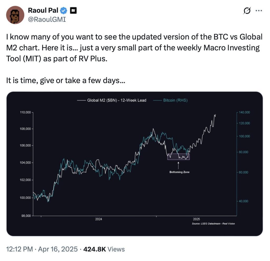Click Raoul Pal's pixel-art profile avatar
The width and height of the screenshot is (270, 261).
click(x=16, y=14)
